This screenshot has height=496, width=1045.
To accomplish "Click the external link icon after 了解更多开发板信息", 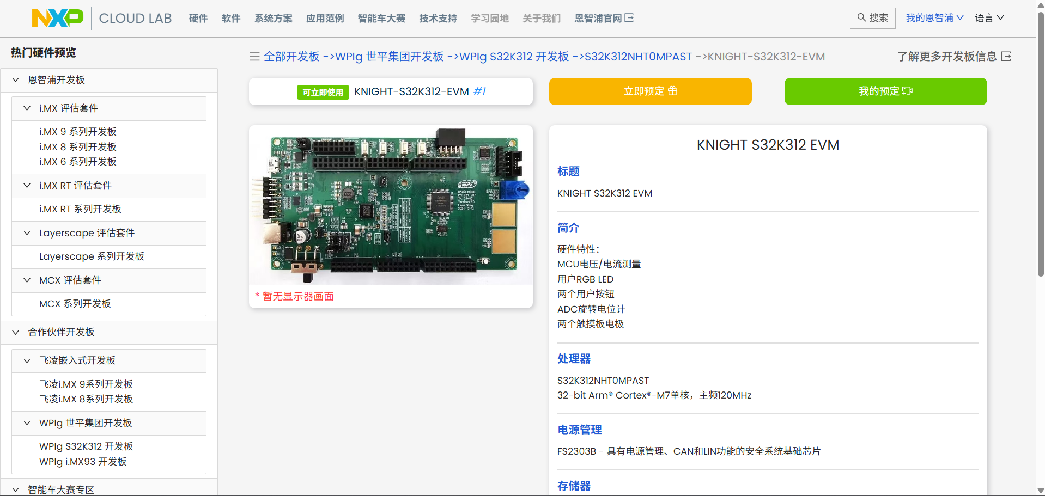I will tap(1006, 57).
